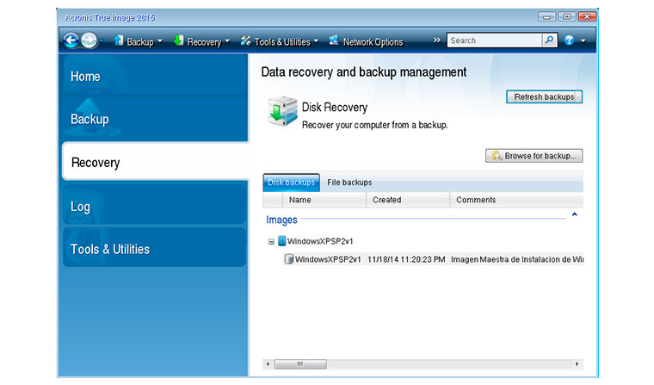Open the Help question mark icon
Screen dimensions: 654x385
point(569,40)
